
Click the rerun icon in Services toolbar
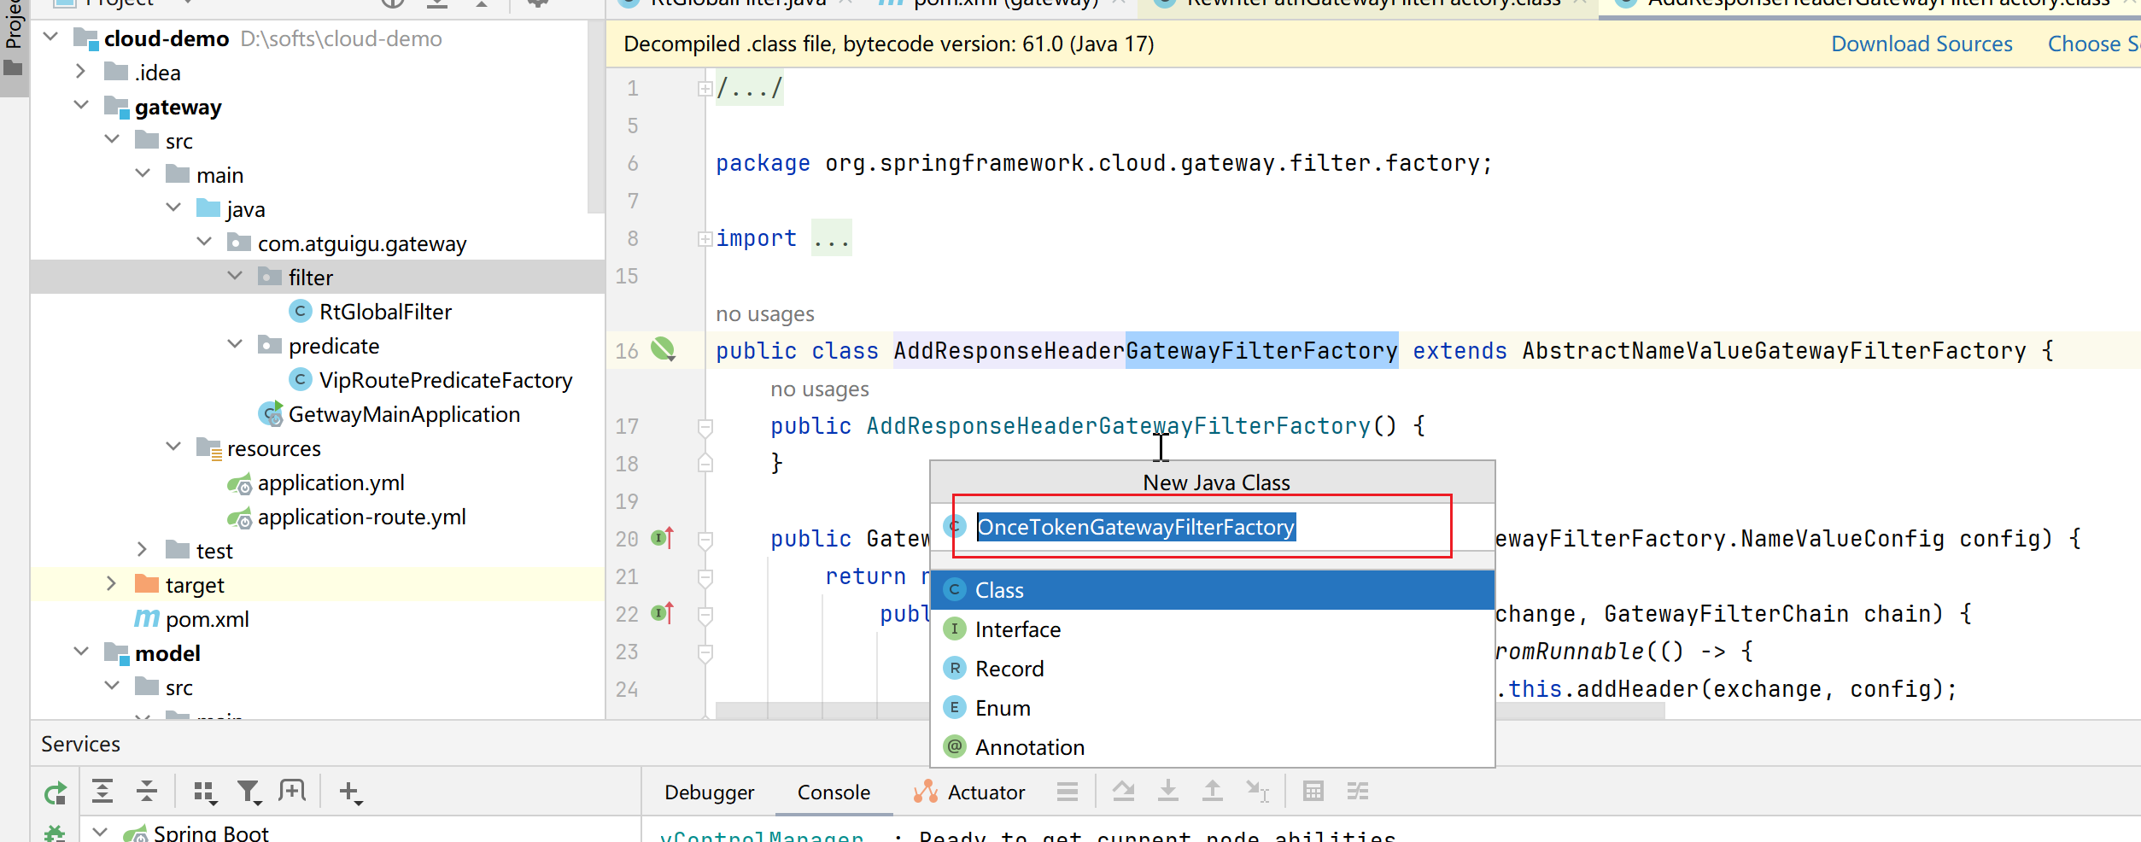tap(56, 793)
